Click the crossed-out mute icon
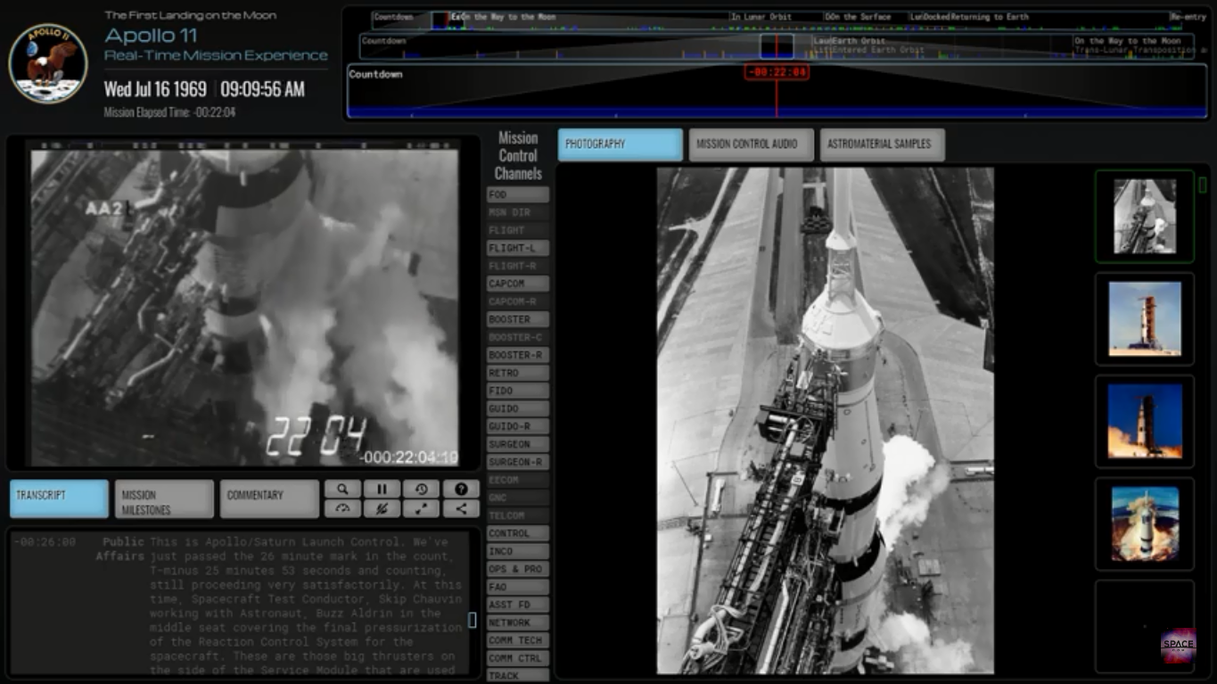This screenshot has height=684, width=1217. click(x=382, y=509)
